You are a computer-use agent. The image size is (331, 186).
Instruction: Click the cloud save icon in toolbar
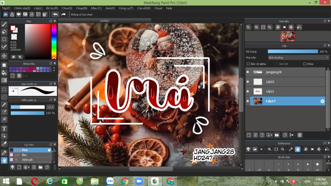(5, 14)
